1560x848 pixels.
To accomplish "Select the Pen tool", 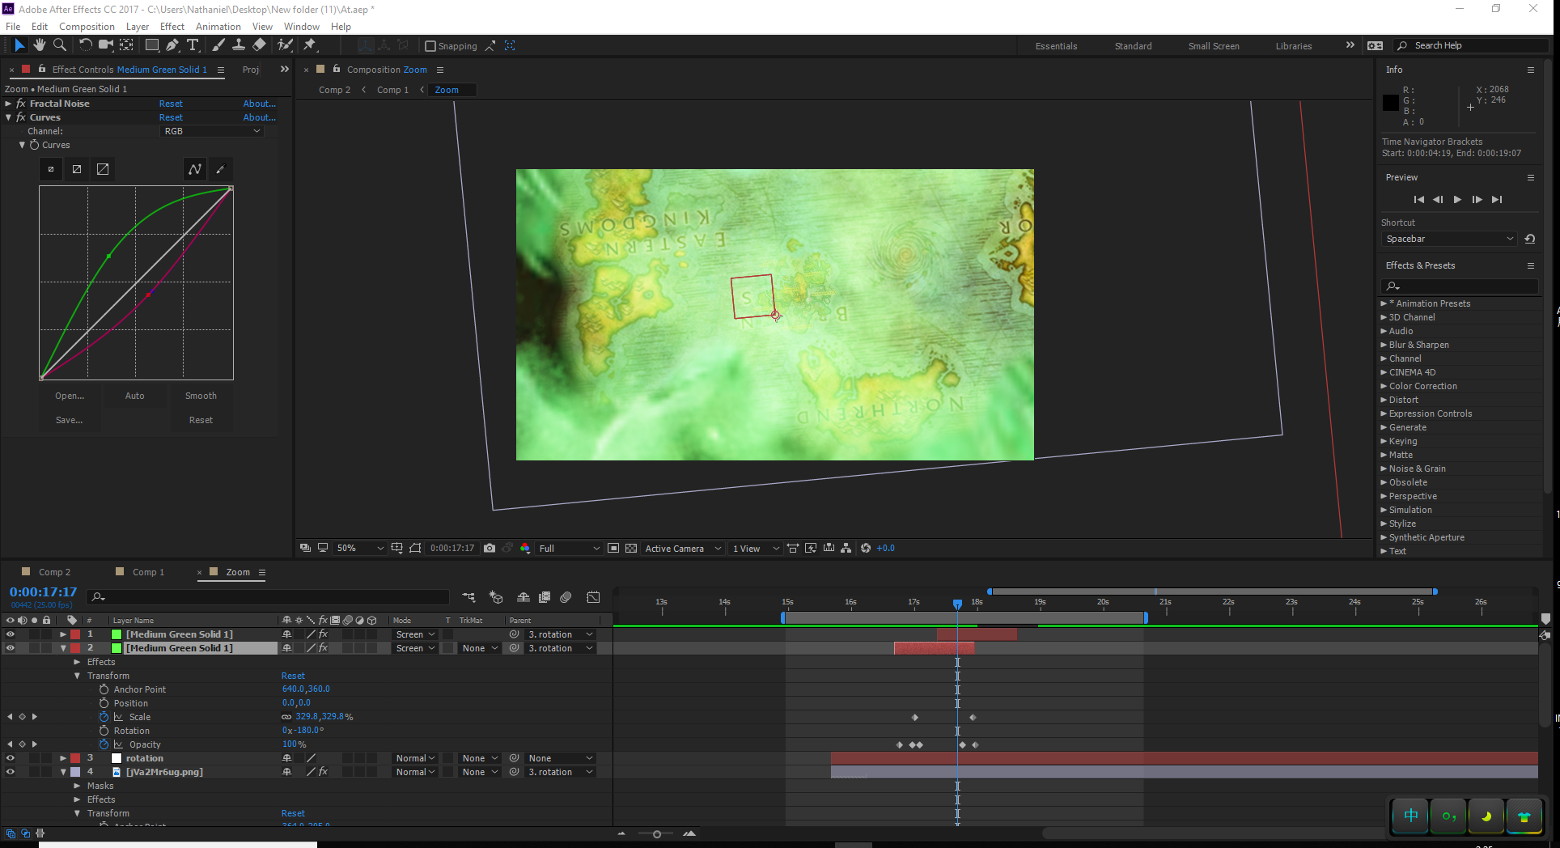I will coord(172,45).
